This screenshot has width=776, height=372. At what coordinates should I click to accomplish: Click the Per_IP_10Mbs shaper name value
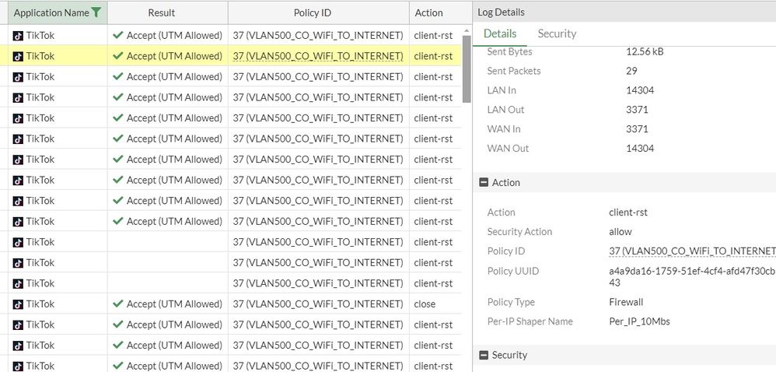(639, 321)
